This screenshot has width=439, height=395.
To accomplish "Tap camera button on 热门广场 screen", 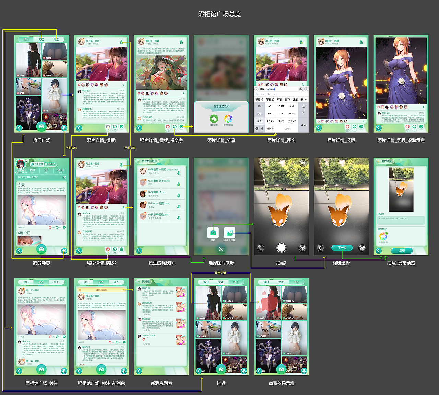I will pyautogui.click(x=41, y=126).
